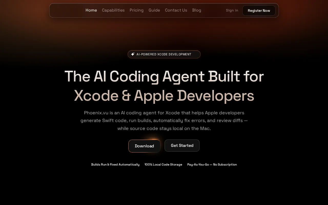
Task: Click the "Builds Run & Fixed Automatically" text
Action: 115,165
